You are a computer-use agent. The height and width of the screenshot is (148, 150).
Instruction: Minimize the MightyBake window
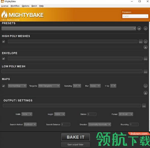132,2
